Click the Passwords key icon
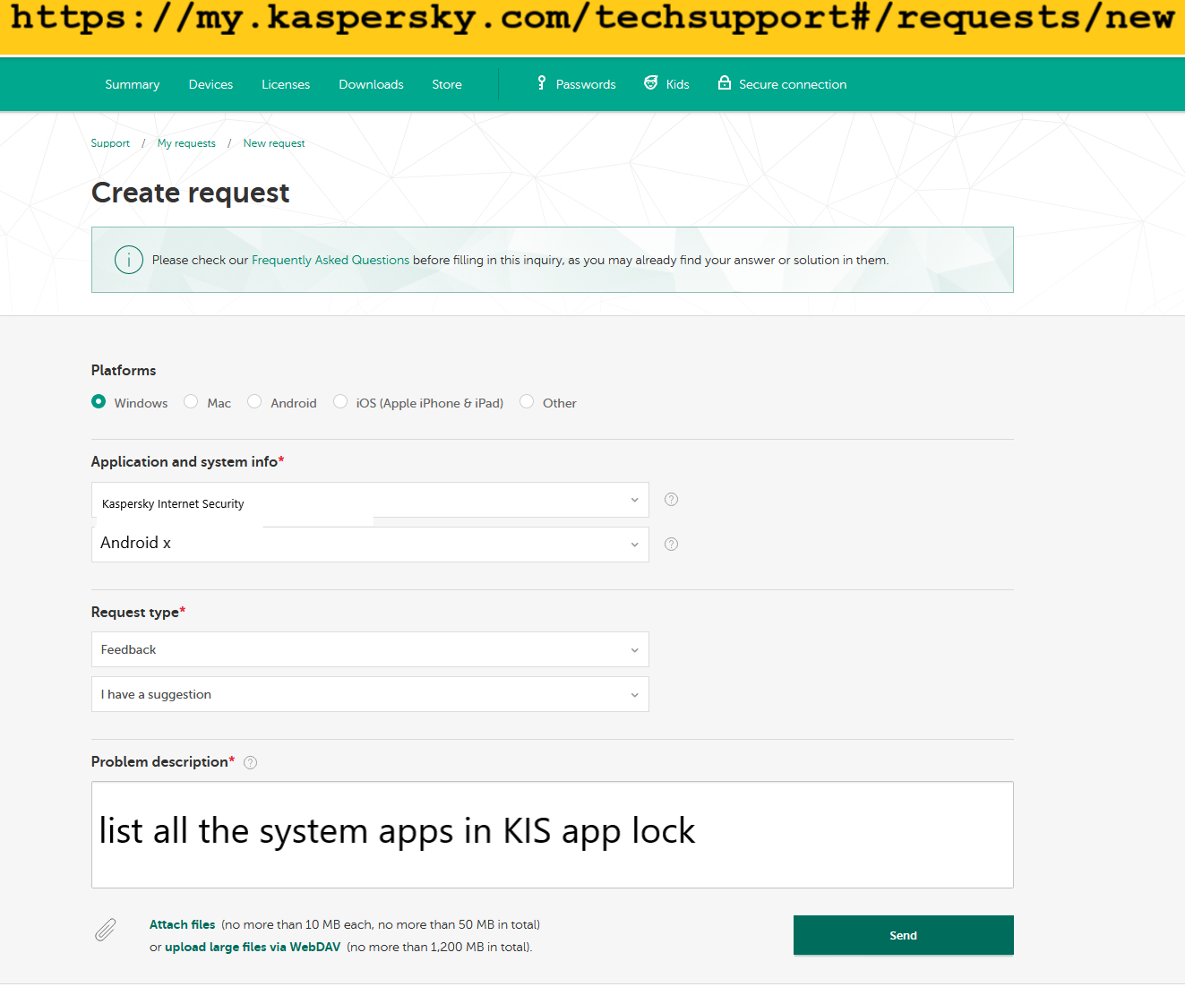This screenshot has height=987, width=1185. [x=541, y=83]
